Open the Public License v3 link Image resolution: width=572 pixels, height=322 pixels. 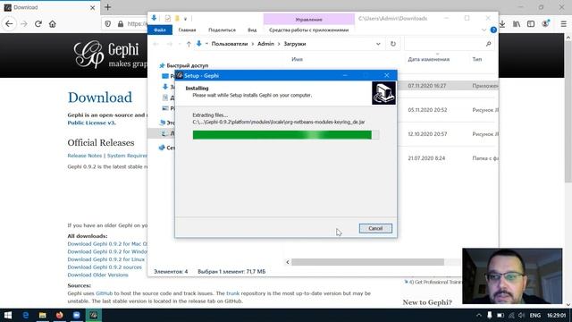(91, 123)
